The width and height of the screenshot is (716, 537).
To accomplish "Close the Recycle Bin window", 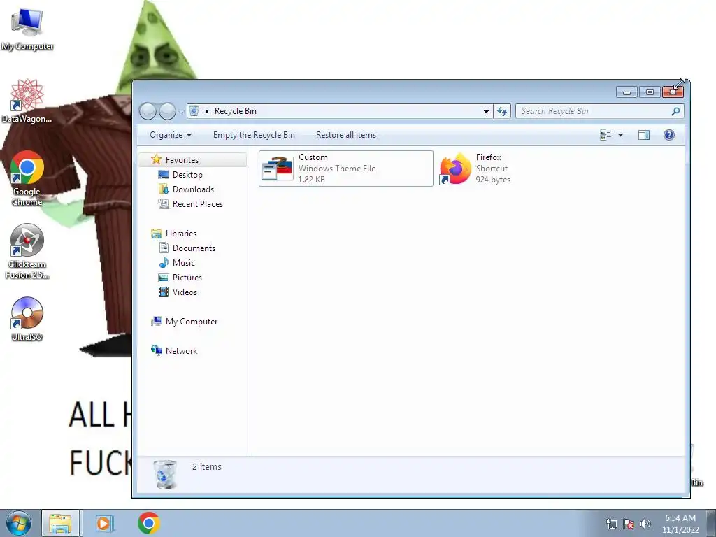I will pos(673,92).
